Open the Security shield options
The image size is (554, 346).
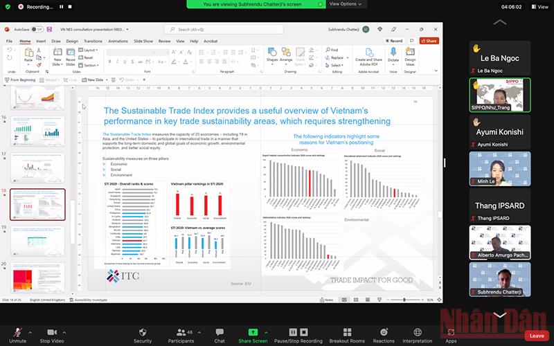click(x=142, y=333)
